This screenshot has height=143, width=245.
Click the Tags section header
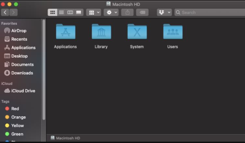point(5,102)
